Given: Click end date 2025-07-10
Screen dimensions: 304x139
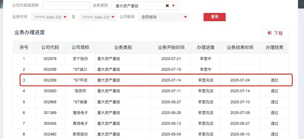Looking at the screenshot, I should [x=240, y=102].
